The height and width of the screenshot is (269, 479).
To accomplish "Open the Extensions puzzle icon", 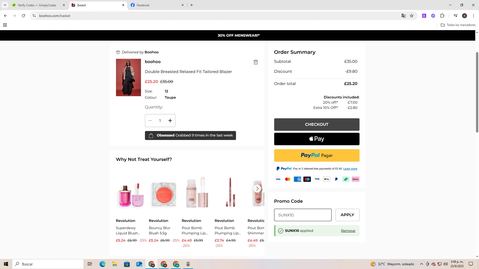I will tap(442, 16).
